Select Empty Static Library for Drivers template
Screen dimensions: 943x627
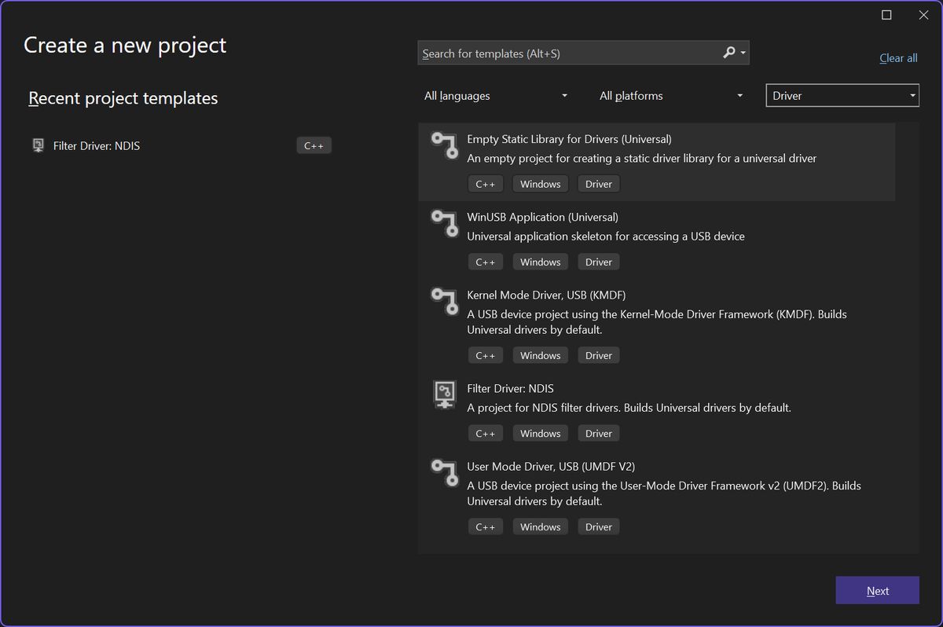coord(656,162)
